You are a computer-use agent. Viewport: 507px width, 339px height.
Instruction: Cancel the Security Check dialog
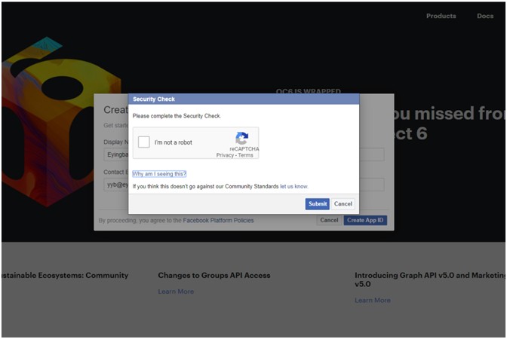pyautogui.click(x=343, y=203)
